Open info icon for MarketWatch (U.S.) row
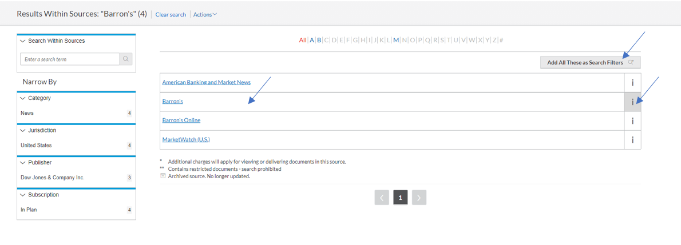Screen dimensions: 681x245 coord(632,140)
